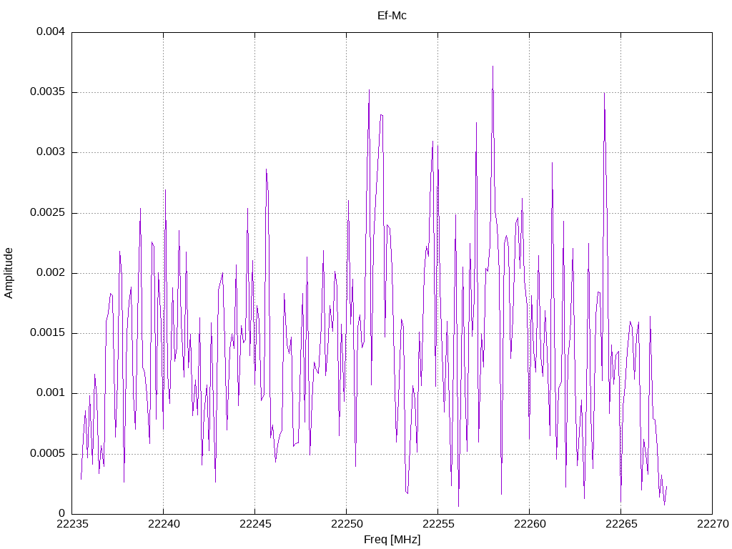Click the y-axis tick label 0.0005

(x=48, y=453)
